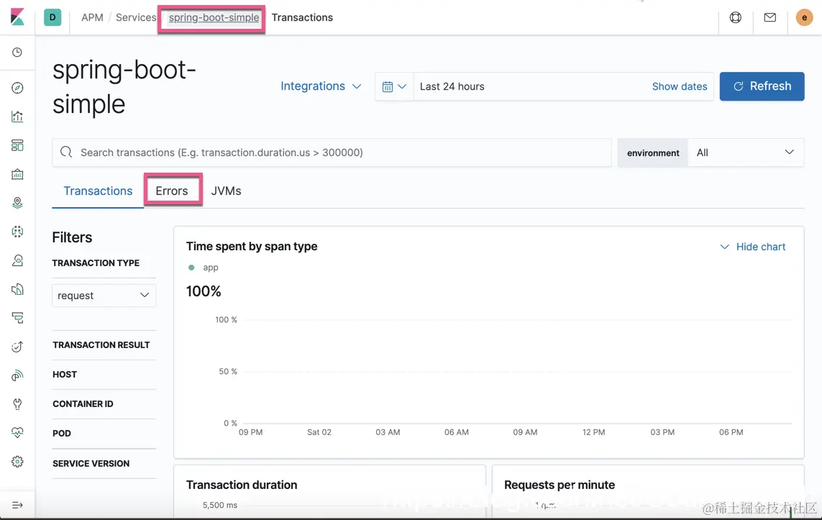The image size is (822, 520).
Task: Open Metrics infrastructure icon in sidebar
Action: pos(17,260)
